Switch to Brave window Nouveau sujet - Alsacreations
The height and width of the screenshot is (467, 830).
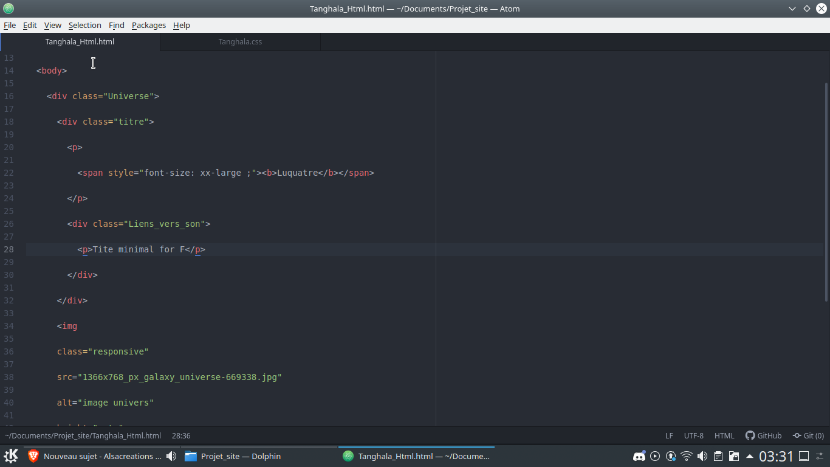95,456
